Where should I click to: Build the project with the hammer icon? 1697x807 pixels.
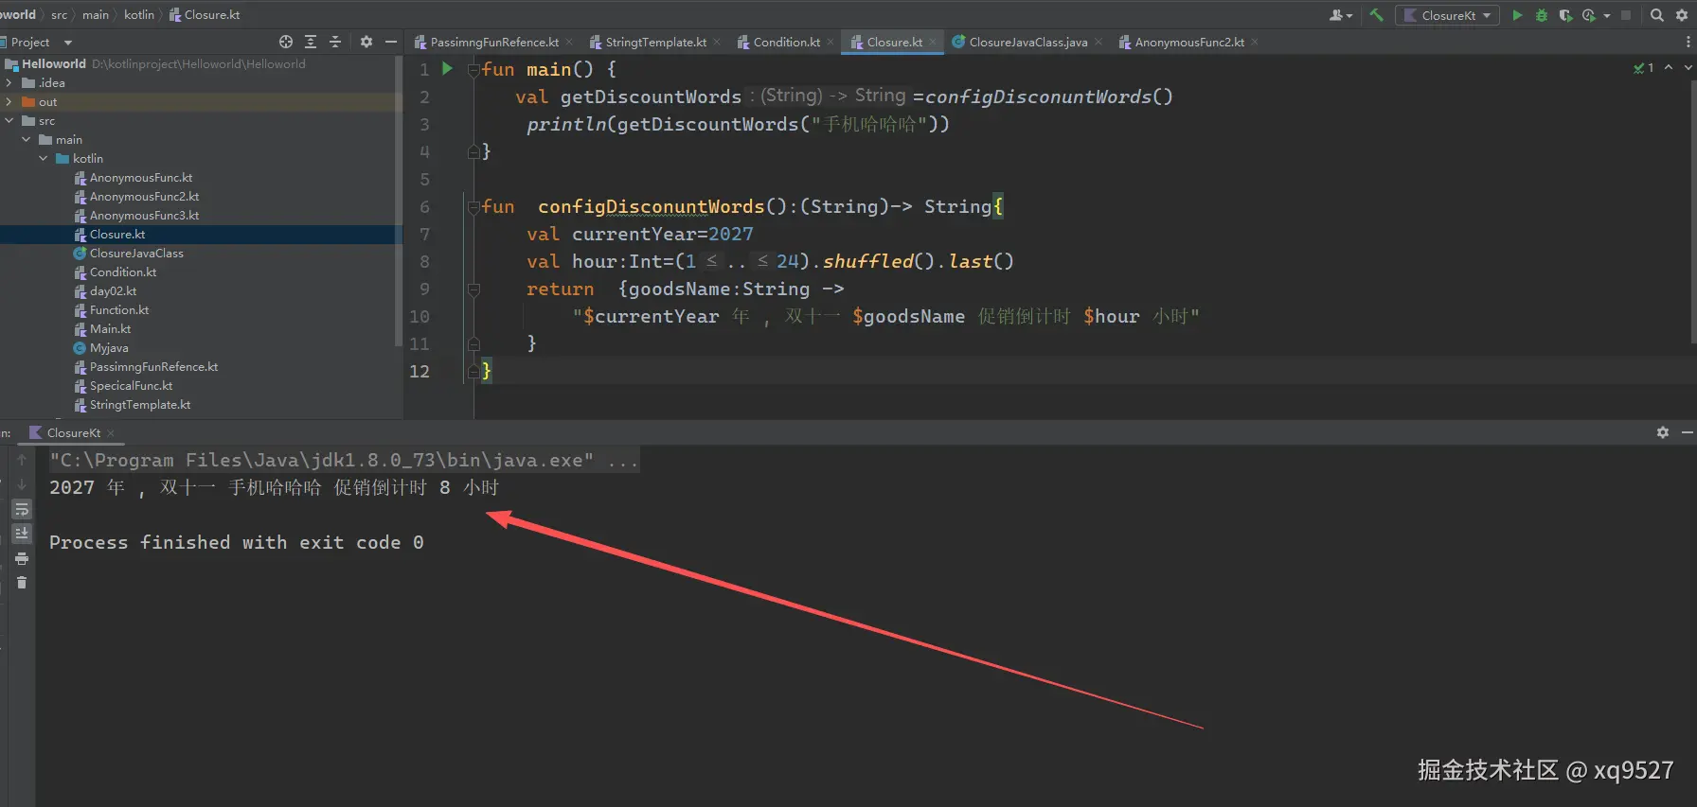pyautogui.click(x=1376, y=15)
